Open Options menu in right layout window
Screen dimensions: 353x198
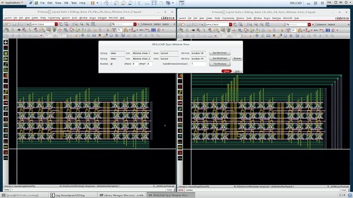pyautogui.click(x=240, y=18)
